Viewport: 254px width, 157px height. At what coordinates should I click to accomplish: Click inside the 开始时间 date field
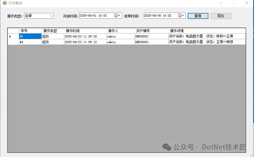[x=96, y=16]
